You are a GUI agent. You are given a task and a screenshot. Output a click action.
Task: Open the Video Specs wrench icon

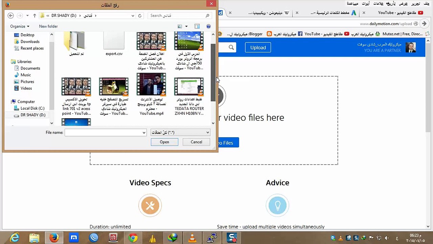[x=150, y=205]
